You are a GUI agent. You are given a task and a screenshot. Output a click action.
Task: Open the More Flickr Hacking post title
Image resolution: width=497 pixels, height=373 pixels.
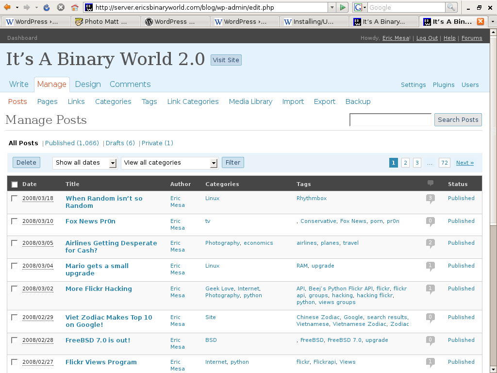[x=99, y=288]
